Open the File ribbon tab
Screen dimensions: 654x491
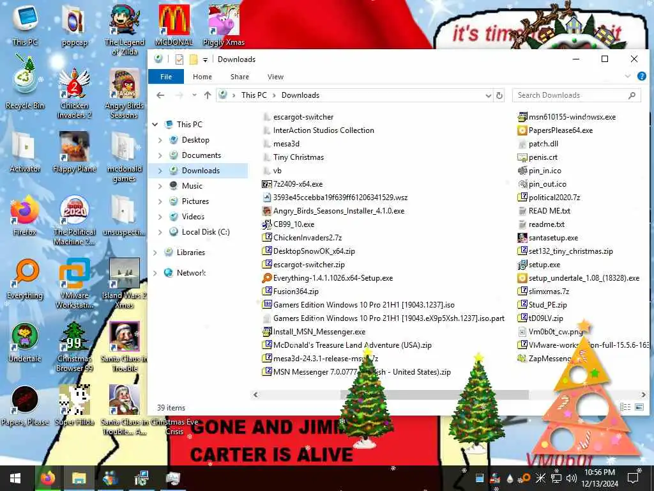(166, 77)
